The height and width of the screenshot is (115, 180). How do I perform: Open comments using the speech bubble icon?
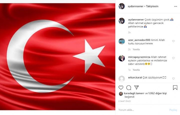pyautogui.click(x=129, y=88)
